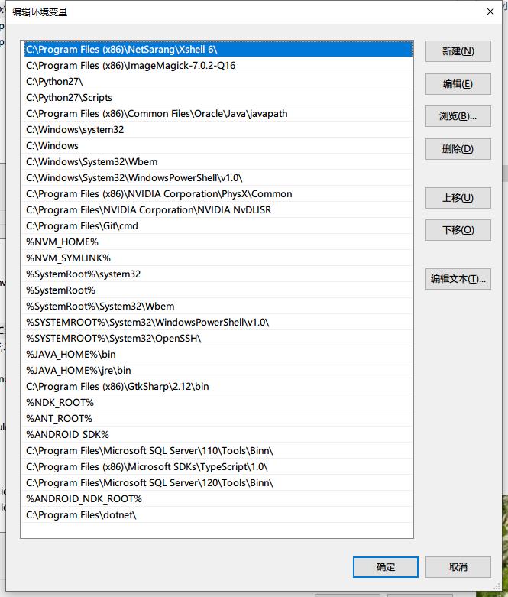Select the NVIDIA PhysX\Common entry
Viewport: 508px width, 597px height.
pyautogui.click(x=218, y=194)
